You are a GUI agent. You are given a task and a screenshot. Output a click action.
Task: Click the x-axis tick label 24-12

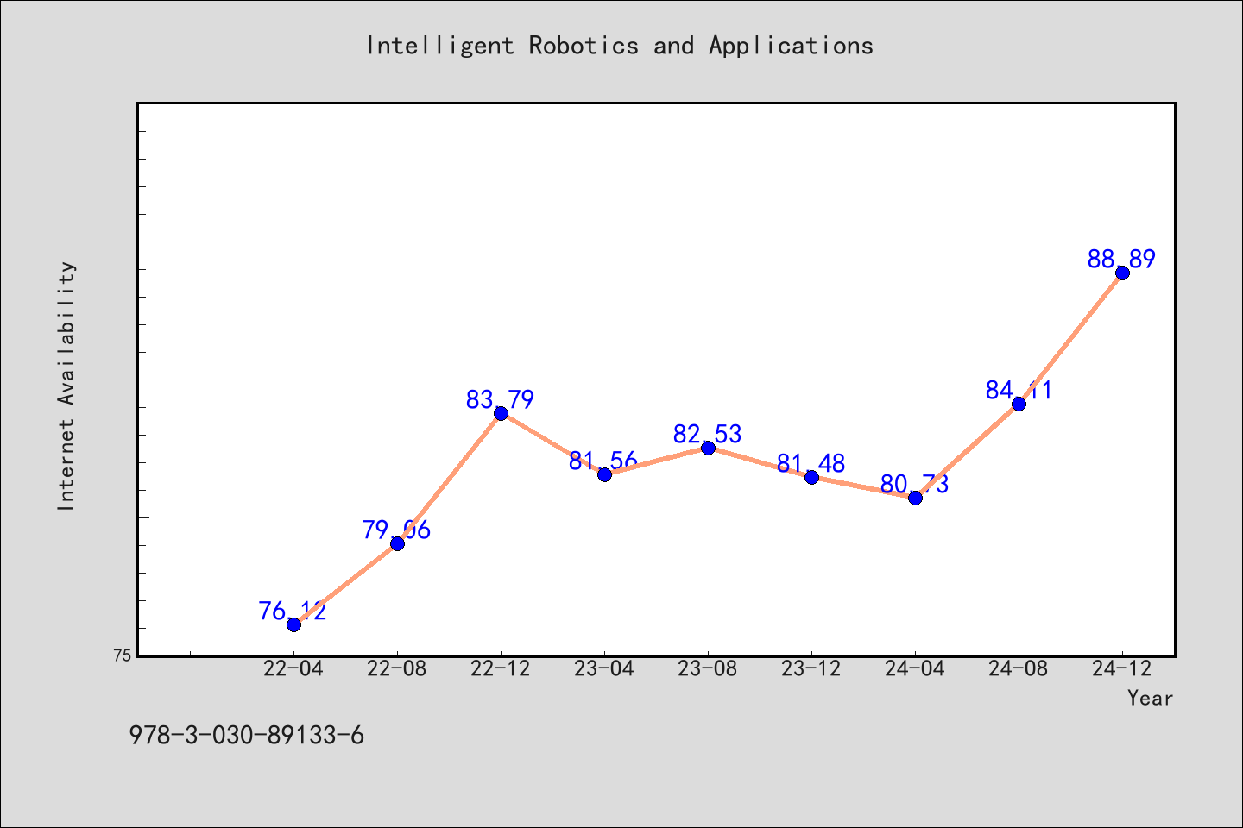[1122, 669]
